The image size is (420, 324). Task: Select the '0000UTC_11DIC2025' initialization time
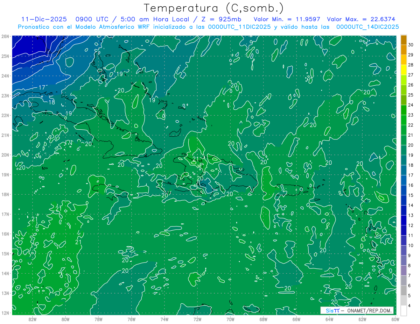[240, 27]
